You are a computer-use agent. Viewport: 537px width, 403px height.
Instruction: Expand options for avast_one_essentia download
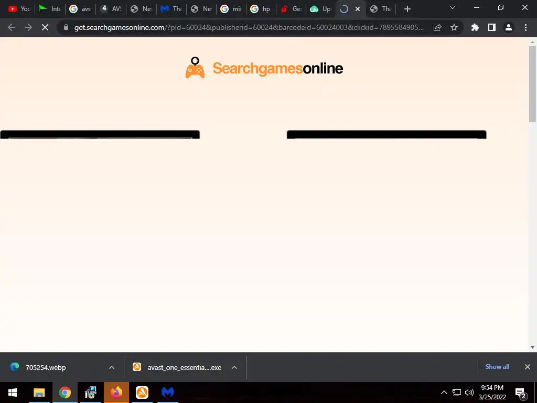click(x=234, y=367)
